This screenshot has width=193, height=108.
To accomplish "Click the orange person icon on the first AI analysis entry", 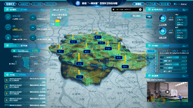I will tap(7, 80).
